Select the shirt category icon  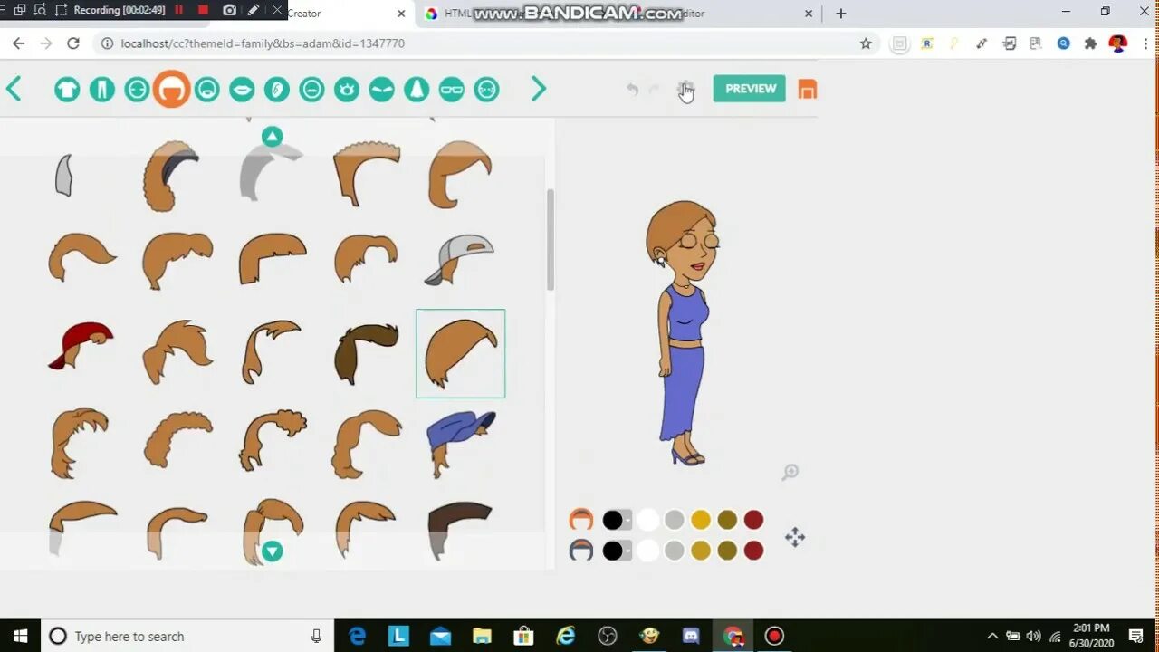(67, 89)
